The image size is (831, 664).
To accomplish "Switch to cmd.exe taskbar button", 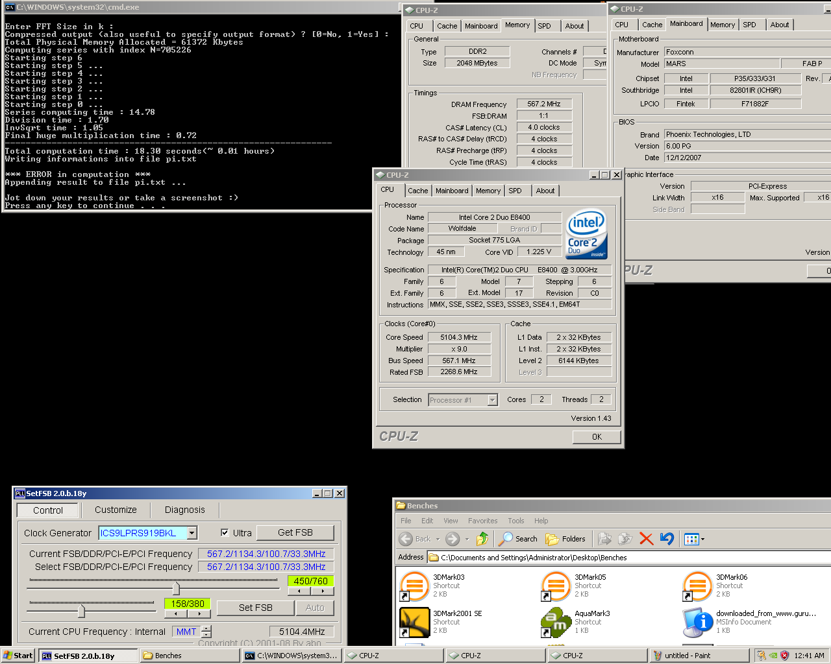I will [291, 656].
